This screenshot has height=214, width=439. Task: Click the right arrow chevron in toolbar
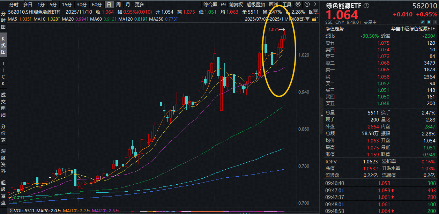click(x=315, y=5)
